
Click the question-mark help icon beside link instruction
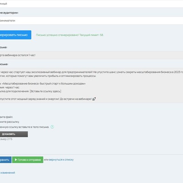click(52, 127)
